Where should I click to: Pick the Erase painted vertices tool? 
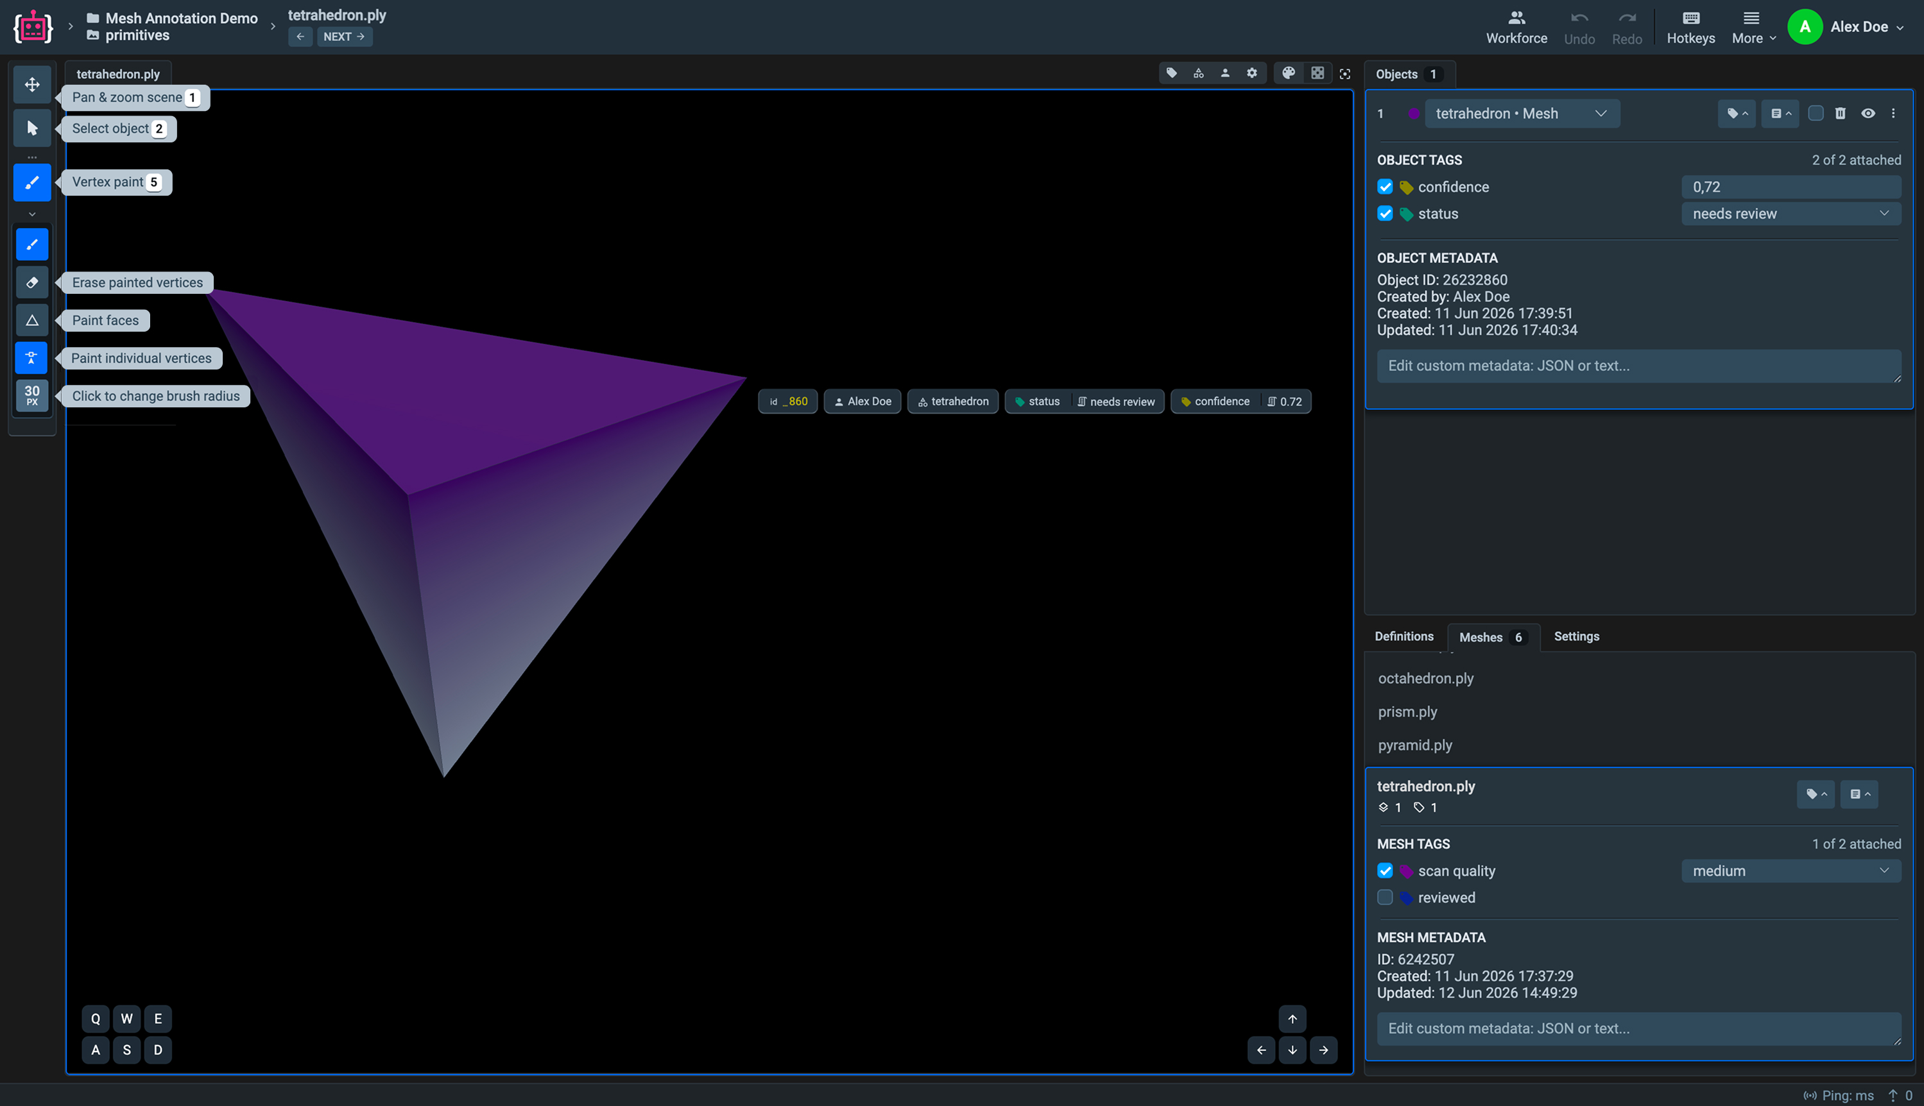pyautogui.click(x=32, y=282)
